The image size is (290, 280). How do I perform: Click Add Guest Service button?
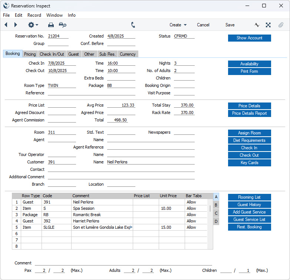pos(249,212)
